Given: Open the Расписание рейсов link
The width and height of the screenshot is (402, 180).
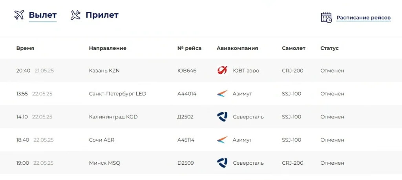Looking at the screenshot, I should tap(364, 18).
